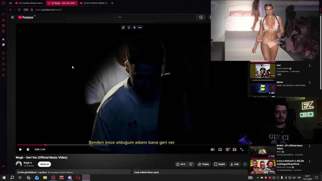Click the magnifier search button
322x181 pixels.
click(201, 17)
